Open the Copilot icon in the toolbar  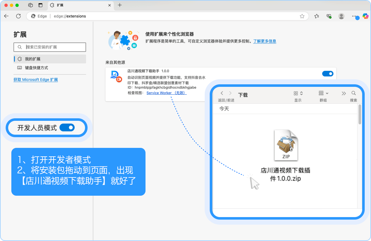(365, 16)
